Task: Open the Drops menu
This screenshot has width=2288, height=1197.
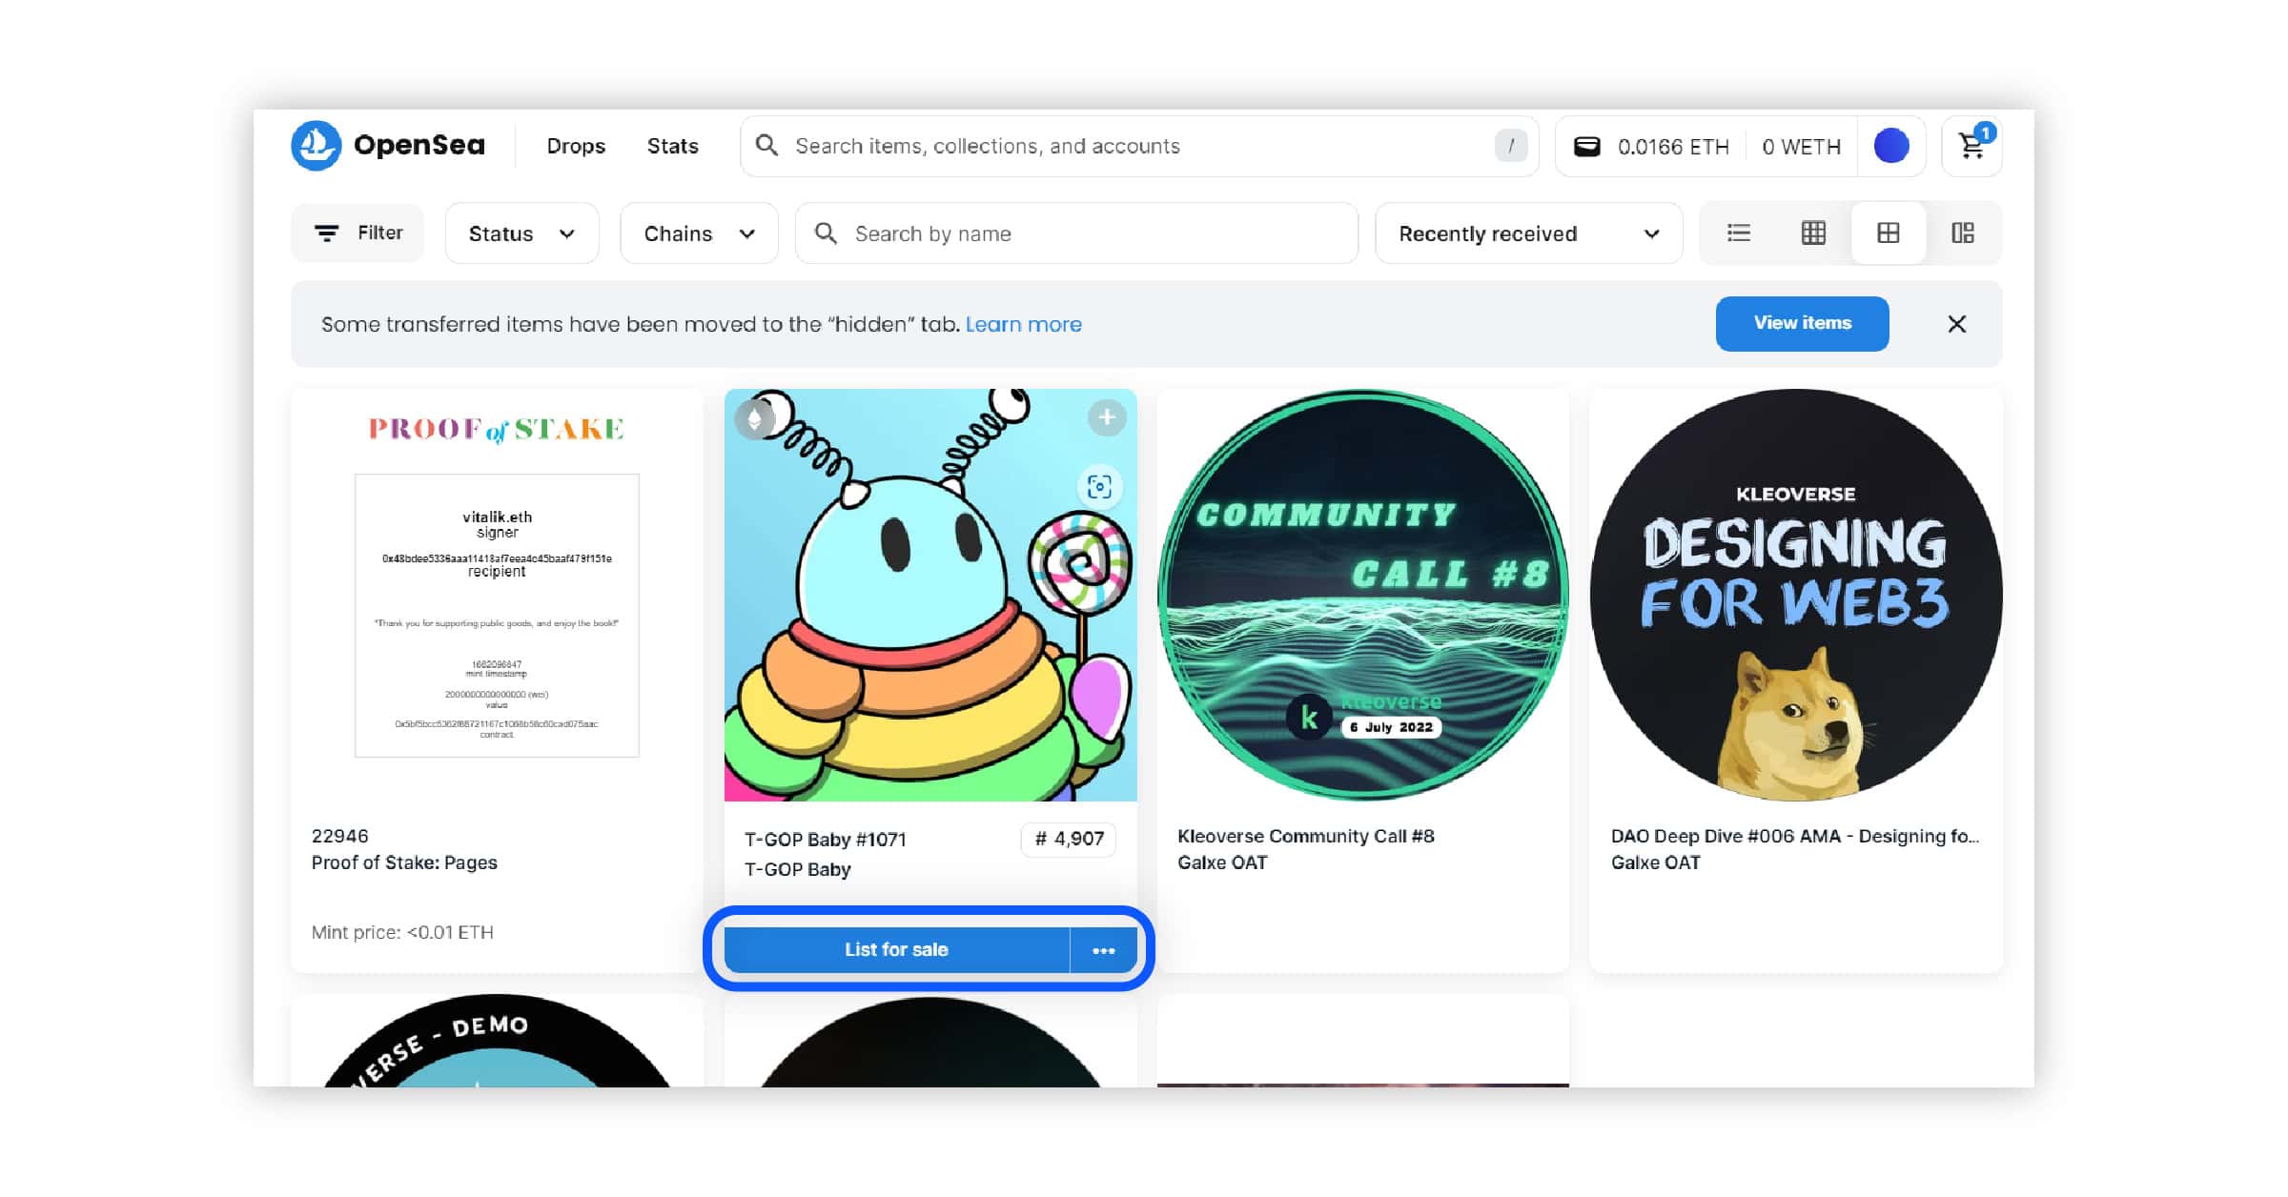Action: pos(576,146)
